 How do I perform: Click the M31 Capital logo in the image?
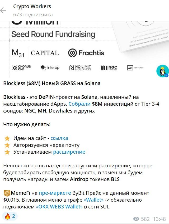tap(35, 53)
